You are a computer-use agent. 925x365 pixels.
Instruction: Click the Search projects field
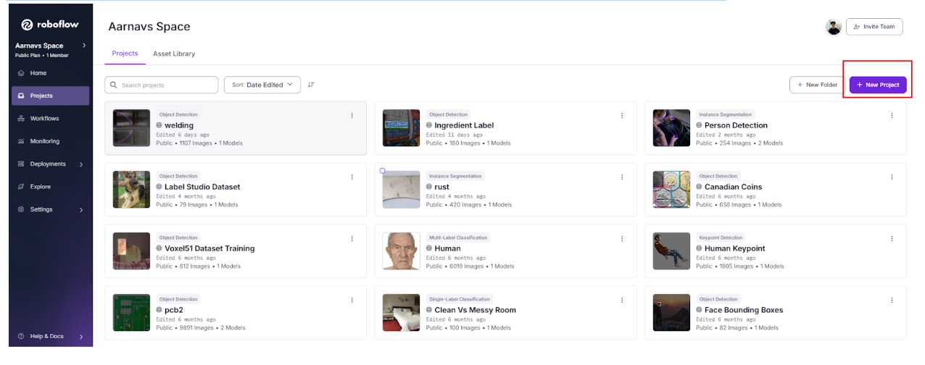(x=162, y=85)
